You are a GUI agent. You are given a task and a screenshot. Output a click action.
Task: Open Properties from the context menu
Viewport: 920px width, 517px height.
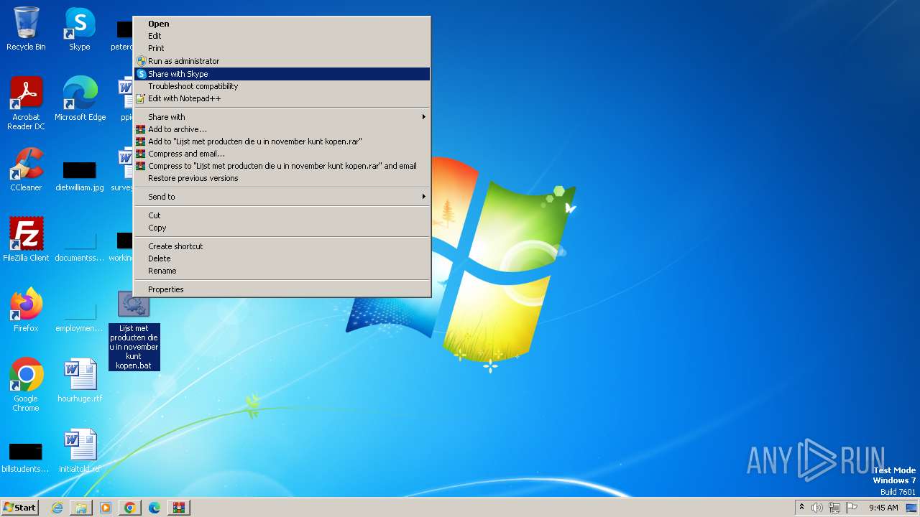coord(282,289)
